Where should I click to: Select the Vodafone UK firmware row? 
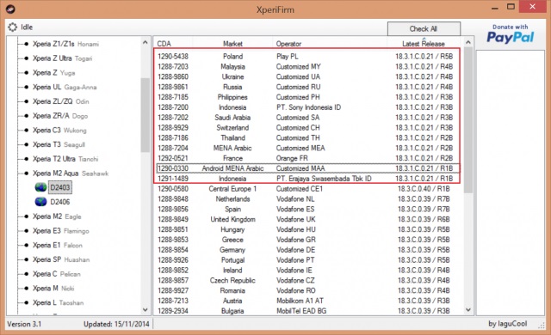tap(307, 219)
